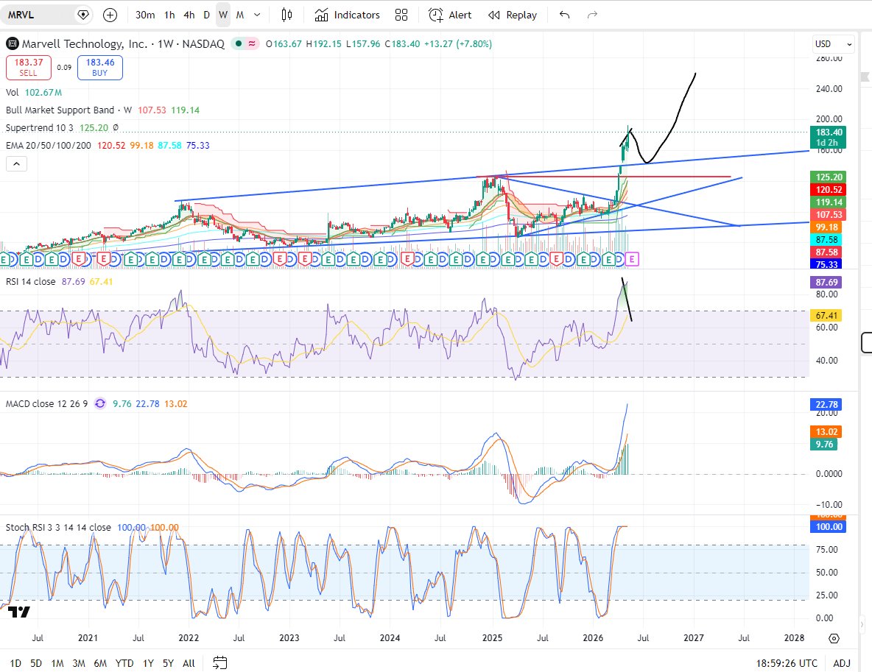Select the 1Y date range
This screenshot has width=872, height=672.
tap(148, 663)
